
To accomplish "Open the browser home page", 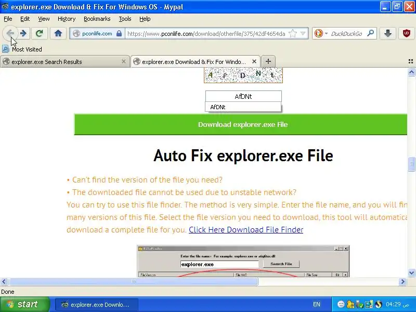I will tap(58, 33).
